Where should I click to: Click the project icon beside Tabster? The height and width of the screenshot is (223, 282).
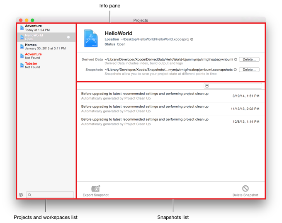[22, 65]
